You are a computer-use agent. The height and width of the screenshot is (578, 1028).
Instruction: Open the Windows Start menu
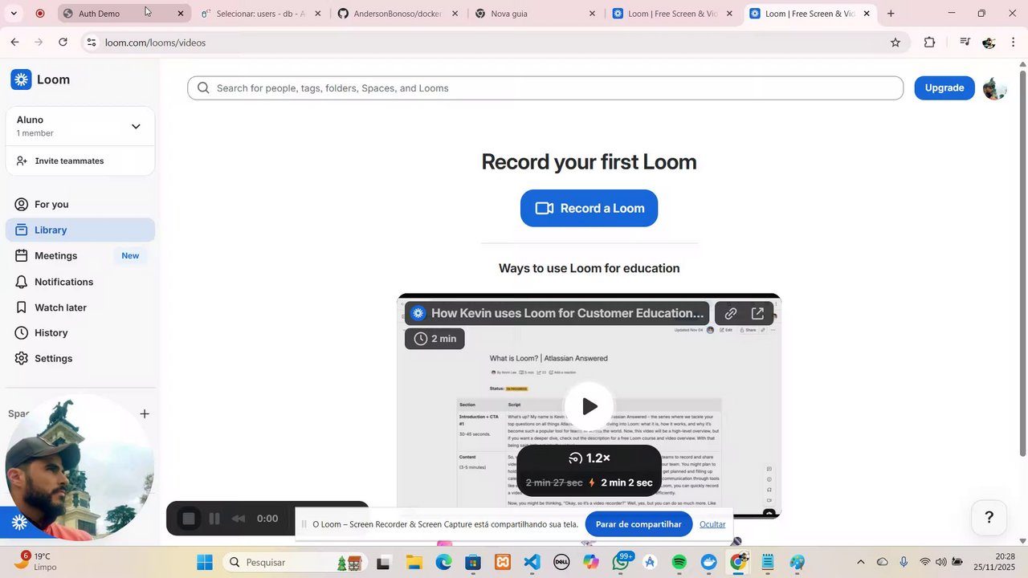[205, 563]
